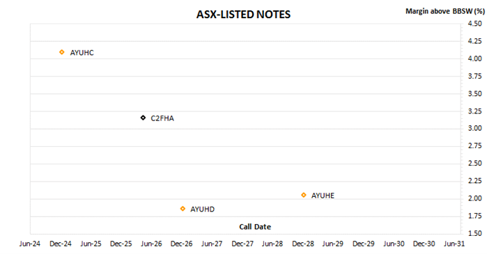Select the AYUHC data label
The image size is (487, 254).
(x=82, y=53)
